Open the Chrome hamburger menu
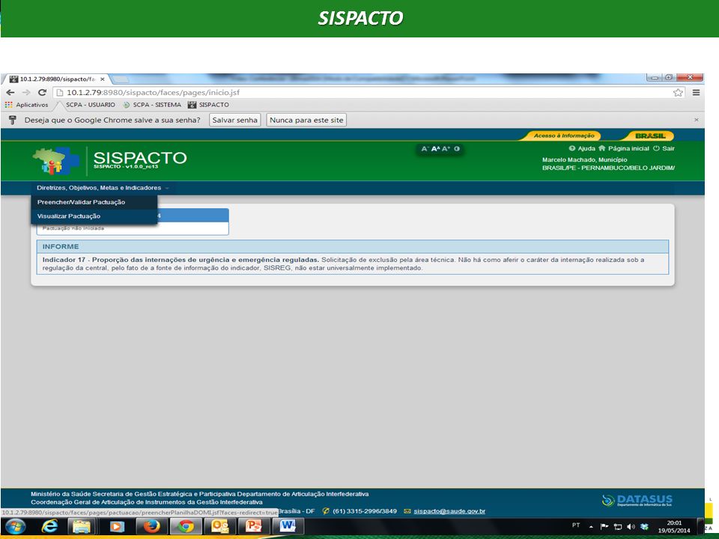The height and width of the screenshot is (539, 719). tap(696, 93)
